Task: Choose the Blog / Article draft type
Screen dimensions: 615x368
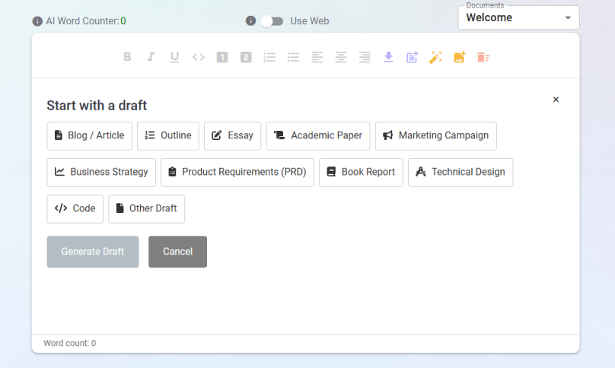Action: tap(89, 135)
